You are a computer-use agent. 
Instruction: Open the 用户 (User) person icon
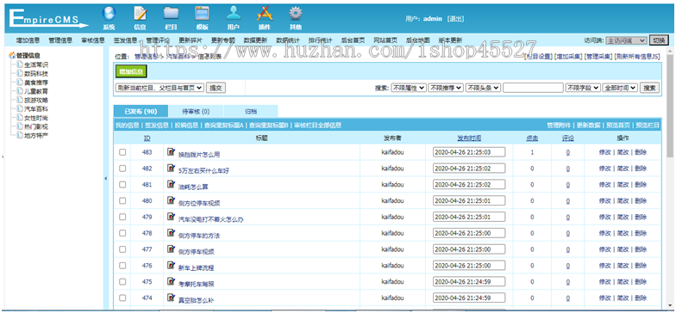point(234,14)
